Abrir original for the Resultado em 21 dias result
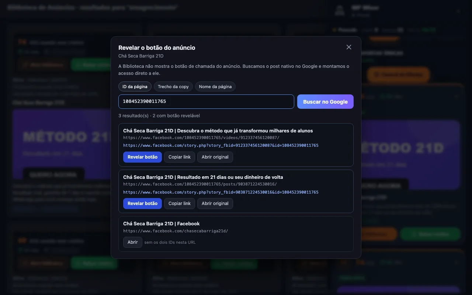 [x=215, y=204]
